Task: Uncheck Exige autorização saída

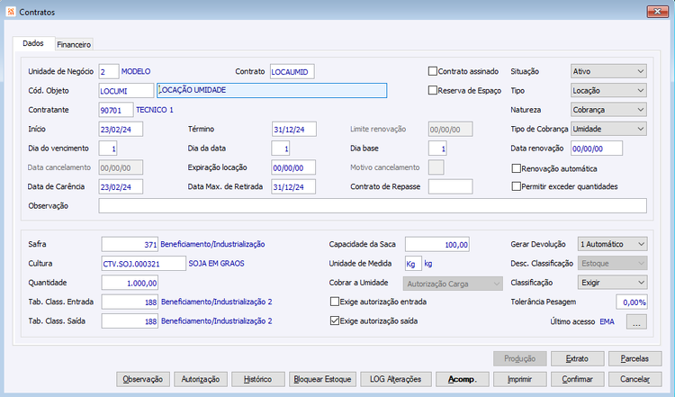Action: click(x=335, y=320)
